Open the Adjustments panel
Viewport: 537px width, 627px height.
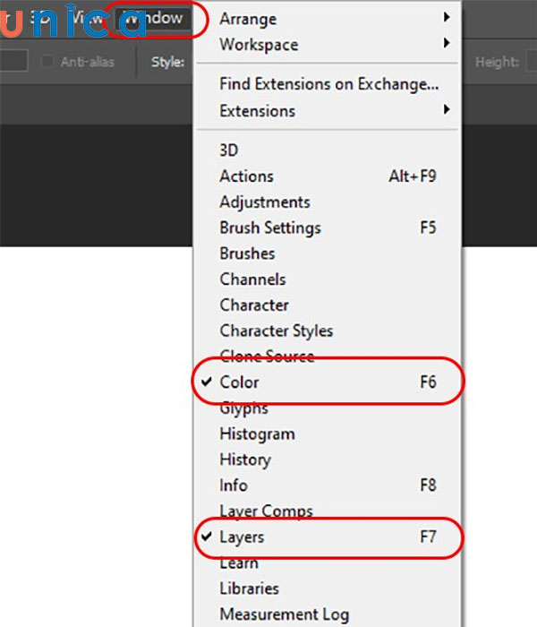[x=265, y=202]
